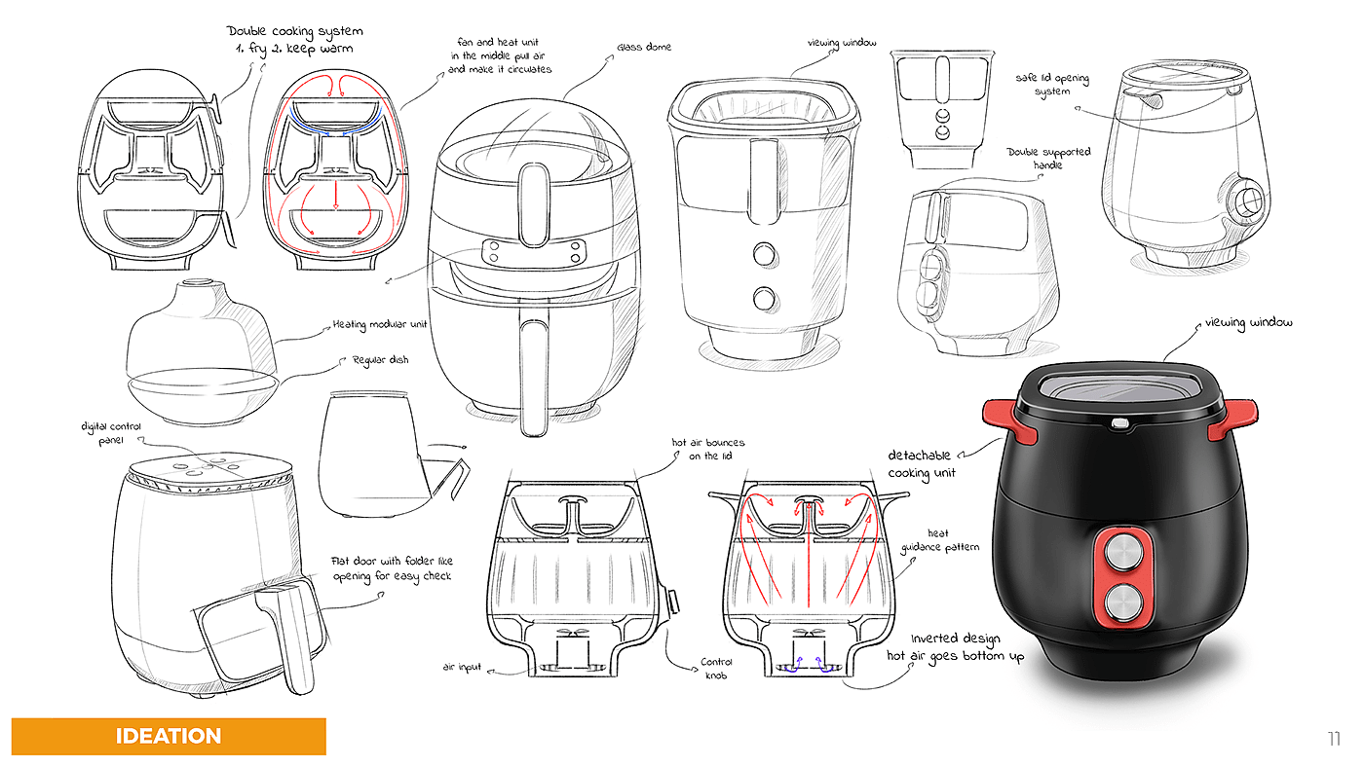Click the small front-view sketch with vertical slot
The width and height of the screenshot is (1364, 767).
click(941, 110)
